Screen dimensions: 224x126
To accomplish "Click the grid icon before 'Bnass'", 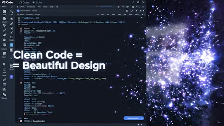I will [18, 14].
